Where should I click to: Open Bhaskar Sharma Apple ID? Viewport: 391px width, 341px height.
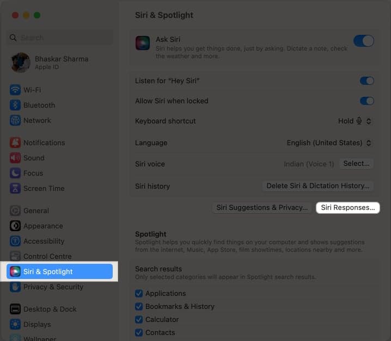click(x=60, y=63)
